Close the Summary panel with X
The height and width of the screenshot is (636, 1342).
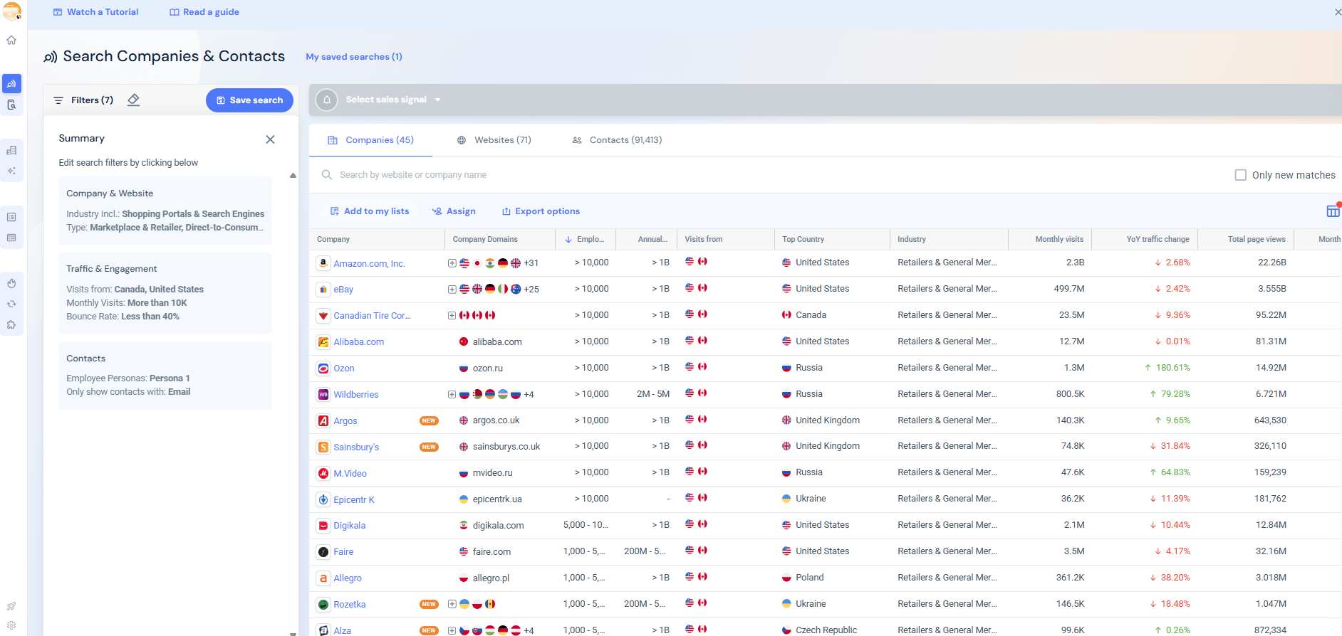pos(270,139)
